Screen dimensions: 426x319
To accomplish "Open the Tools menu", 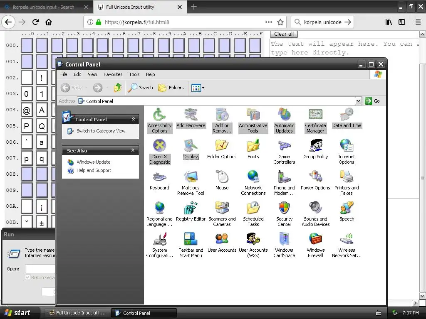I will coord(134,74).
